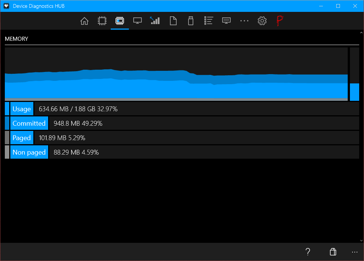Open the Display monitor icon
Image resolution: width=364 pixels, height=261 pixels.
tap(137, 21)
